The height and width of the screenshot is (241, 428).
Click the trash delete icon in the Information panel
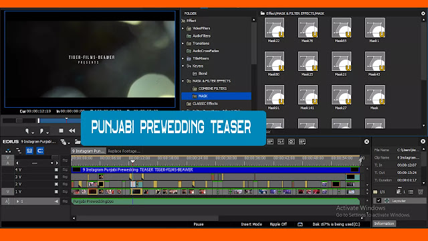click(421, 192)
